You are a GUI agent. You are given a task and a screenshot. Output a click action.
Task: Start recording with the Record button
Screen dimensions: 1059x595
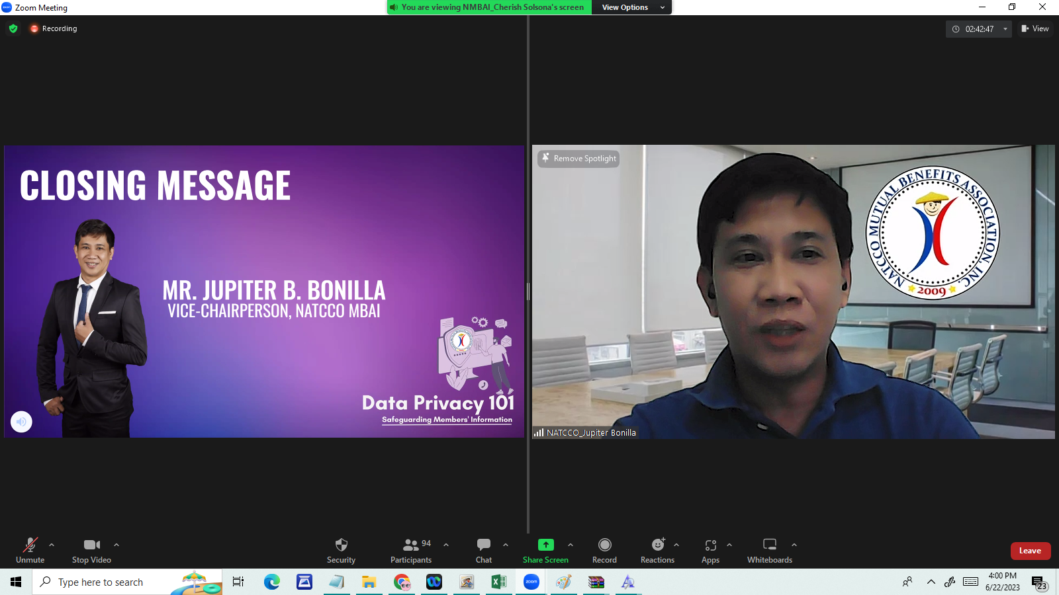tap(604, 551)
